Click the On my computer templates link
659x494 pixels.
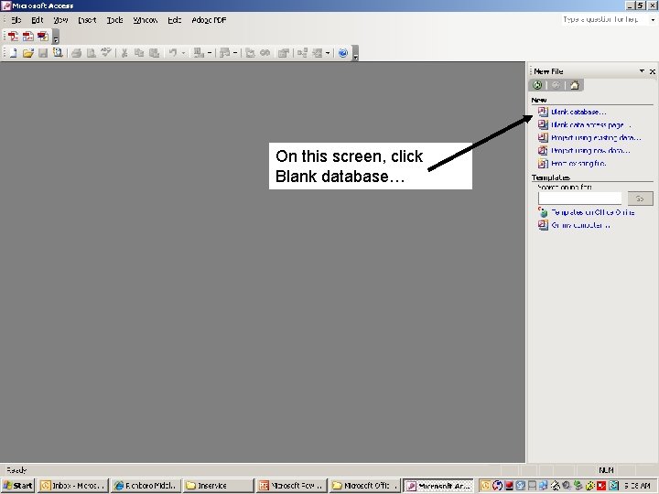tap(580, 225)
